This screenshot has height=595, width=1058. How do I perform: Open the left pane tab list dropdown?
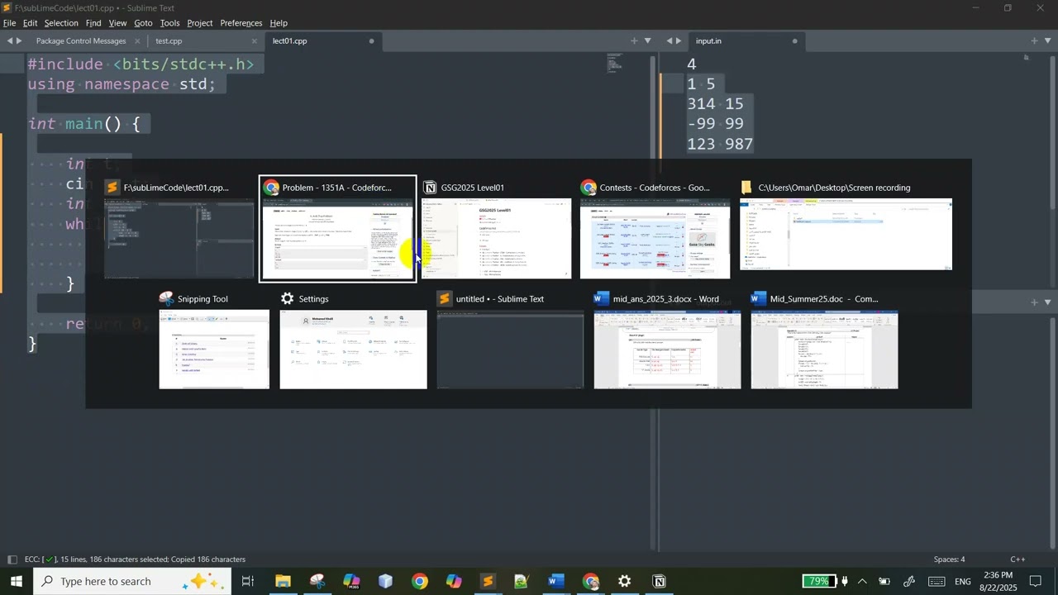(x=648, y=40)
